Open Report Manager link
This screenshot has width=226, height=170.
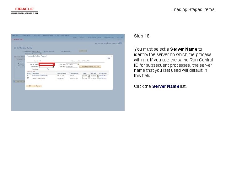point(49,51)
